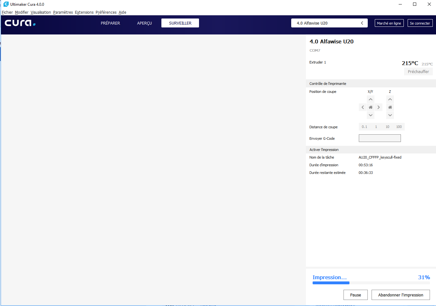Open the Aide menu
This screenshot has width=436, height=306.
[122, 12]
